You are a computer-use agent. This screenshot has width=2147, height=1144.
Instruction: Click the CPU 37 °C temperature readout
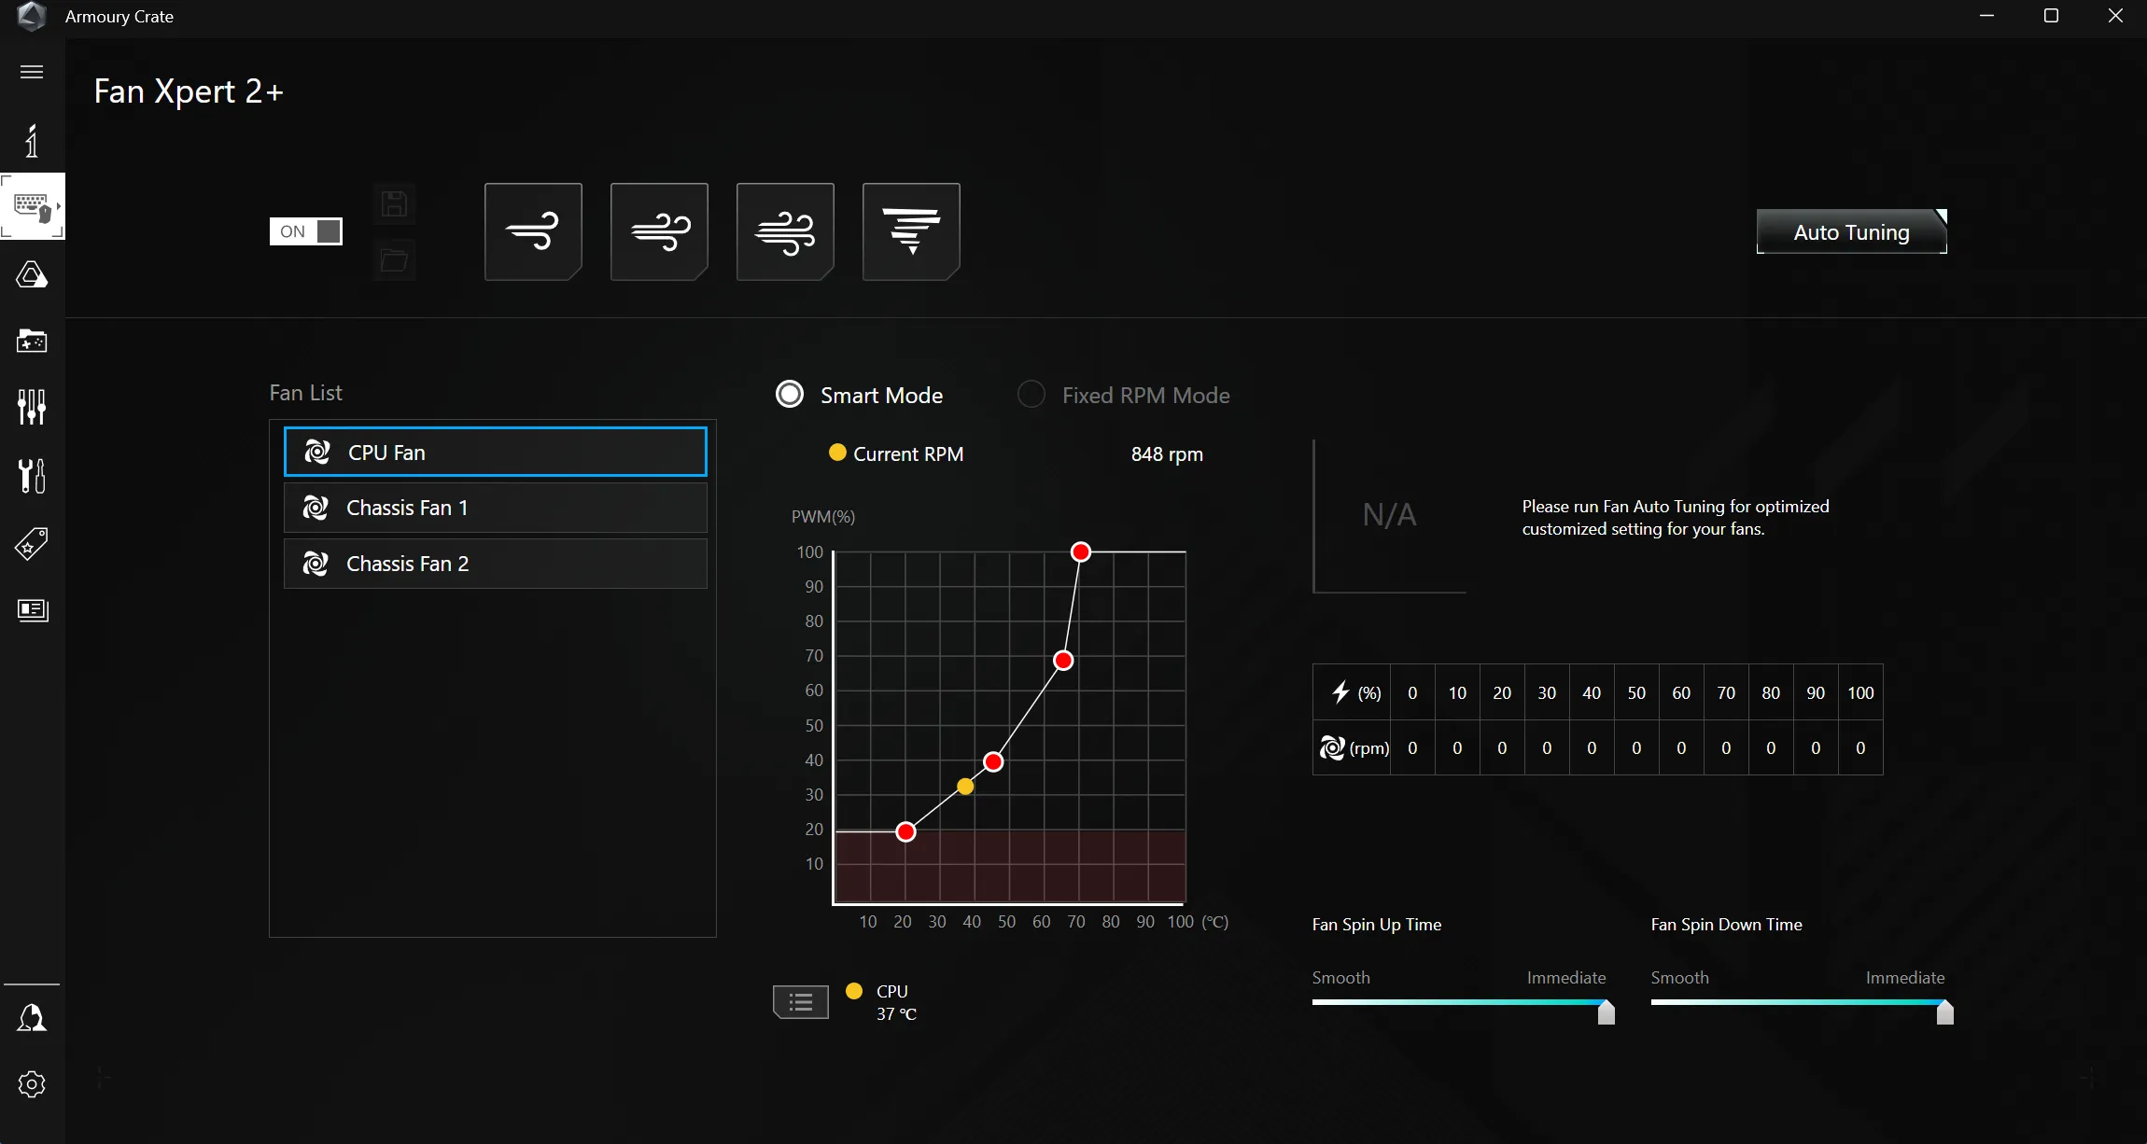pos(896,1002)
